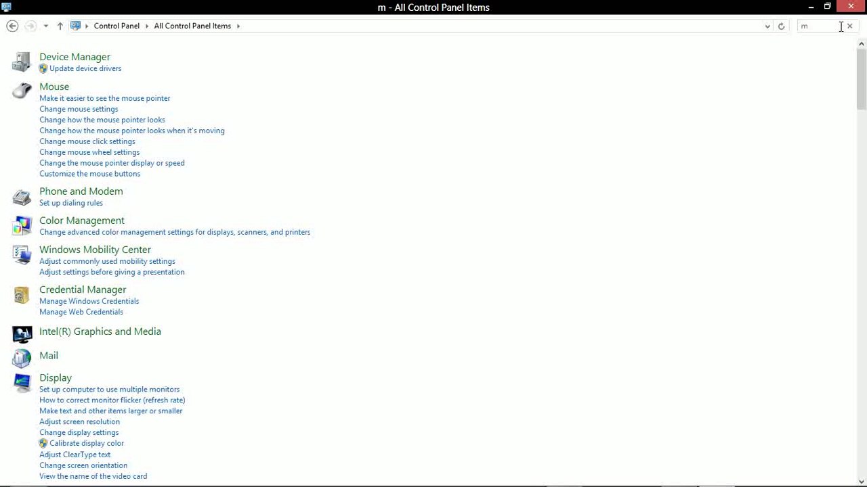The image size is (867, 487).
Task: Open Mail heading link
Action: (x=49, y=355)
